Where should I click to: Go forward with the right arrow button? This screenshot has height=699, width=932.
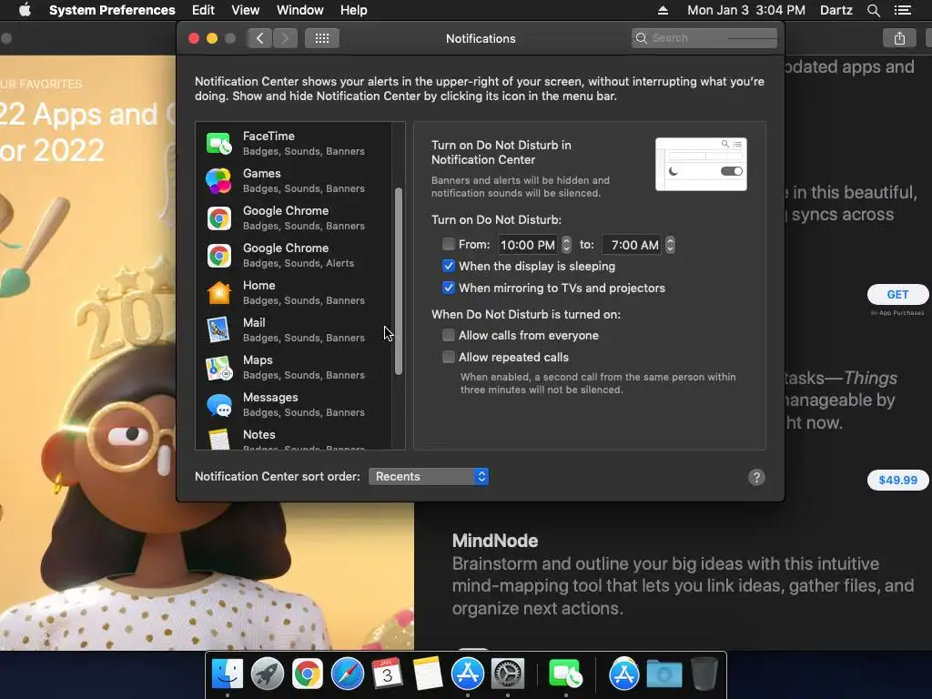click(285, 38)
